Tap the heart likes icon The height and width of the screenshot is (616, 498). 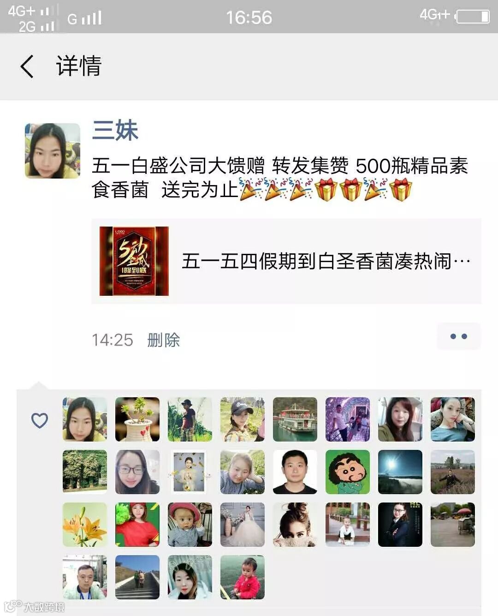[40, 420]
